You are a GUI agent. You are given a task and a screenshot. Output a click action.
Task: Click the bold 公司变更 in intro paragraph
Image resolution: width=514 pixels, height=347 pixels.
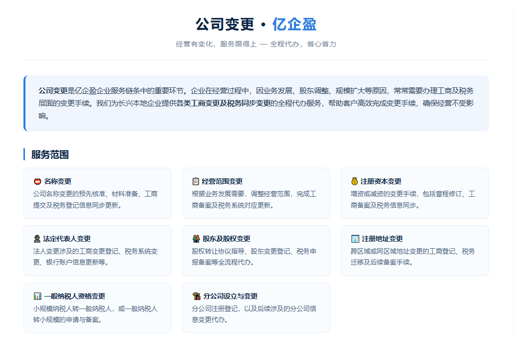[53, 91]
